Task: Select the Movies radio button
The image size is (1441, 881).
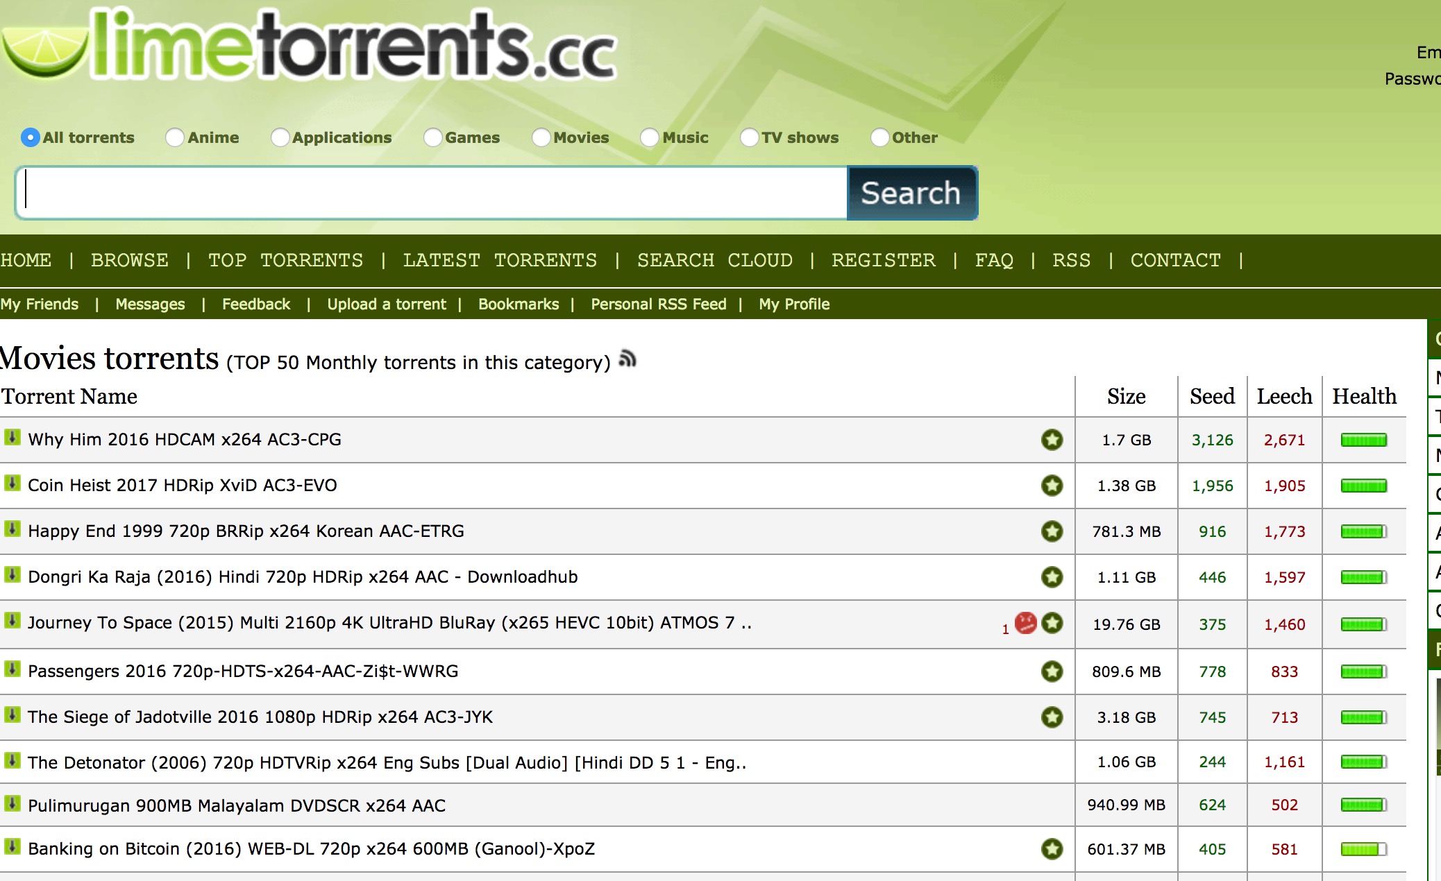Action: pos(541,137)
